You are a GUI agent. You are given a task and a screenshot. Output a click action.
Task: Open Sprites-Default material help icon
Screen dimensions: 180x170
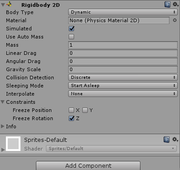point(166,140)
